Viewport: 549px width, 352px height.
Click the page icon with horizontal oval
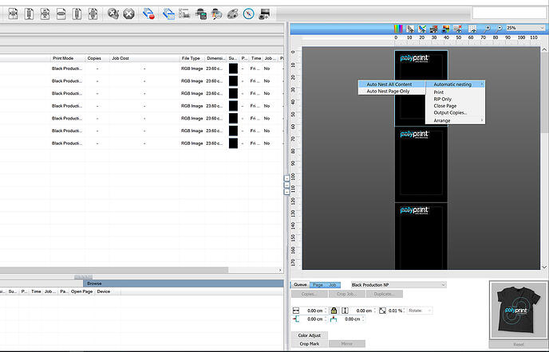coord(61,14)
